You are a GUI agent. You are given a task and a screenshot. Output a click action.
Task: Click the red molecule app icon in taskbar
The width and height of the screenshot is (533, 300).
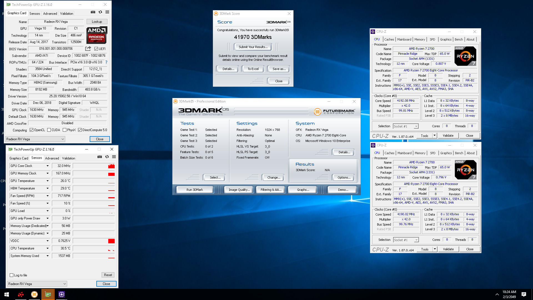coord(21,294)
